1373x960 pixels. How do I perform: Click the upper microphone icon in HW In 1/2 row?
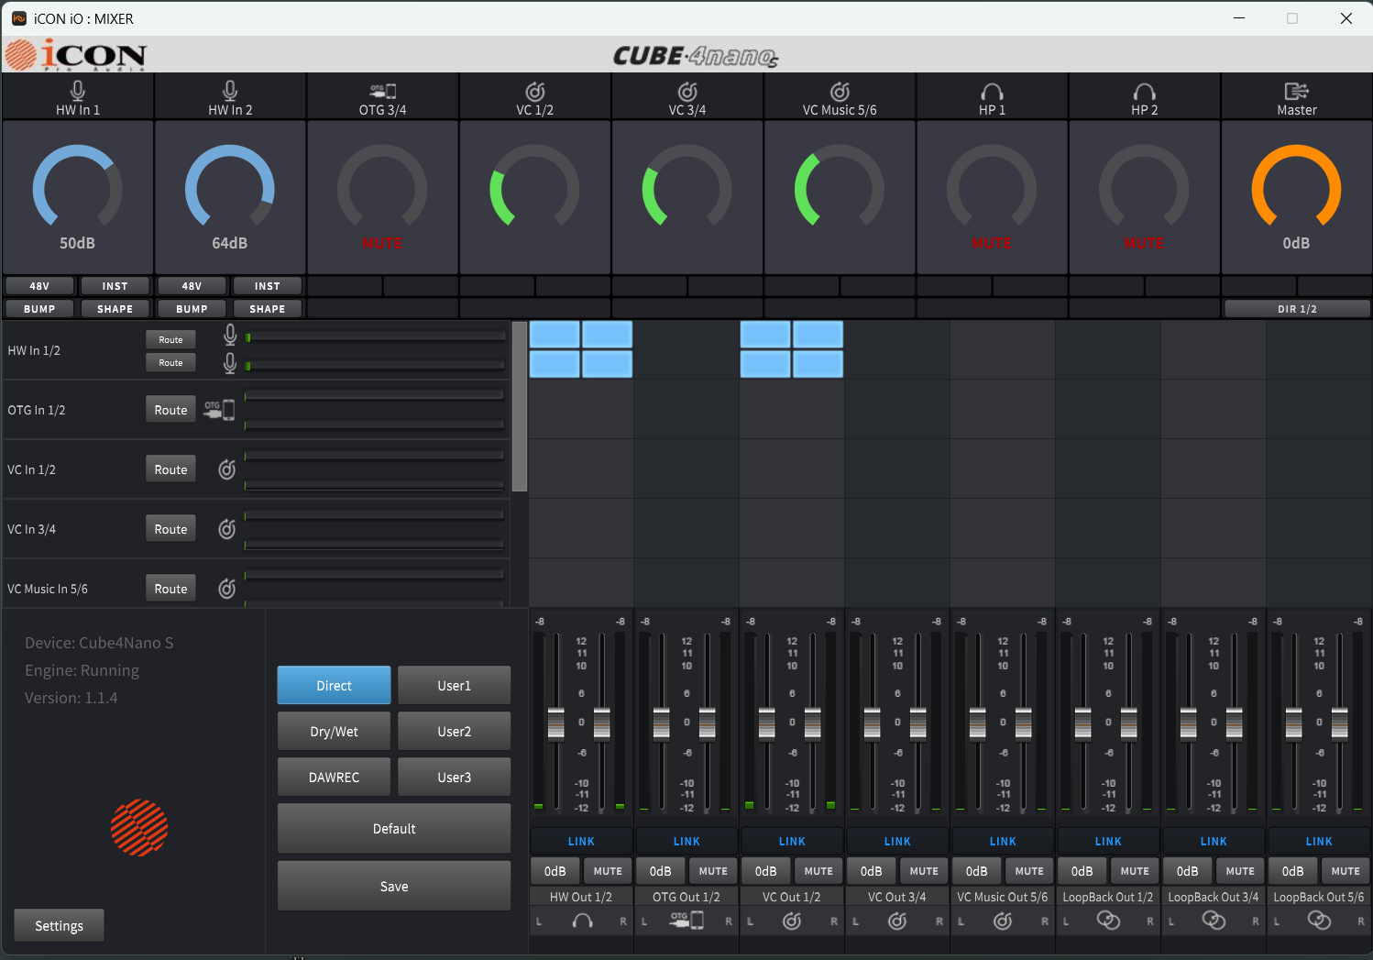[x=230, y=336]
